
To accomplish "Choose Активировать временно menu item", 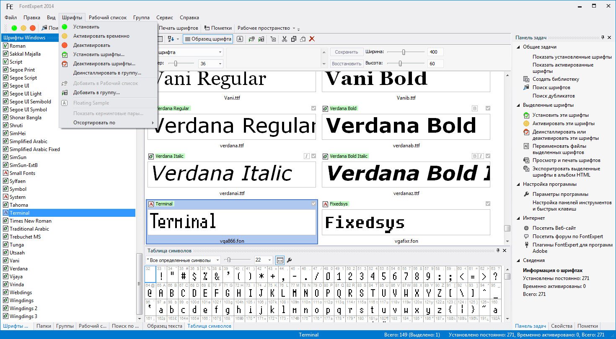I will pos(108,36).
